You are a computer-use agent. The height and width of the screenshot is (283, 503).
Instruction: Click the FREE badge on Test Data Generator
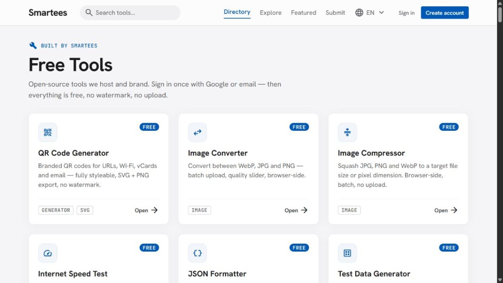tap(449, 248)
